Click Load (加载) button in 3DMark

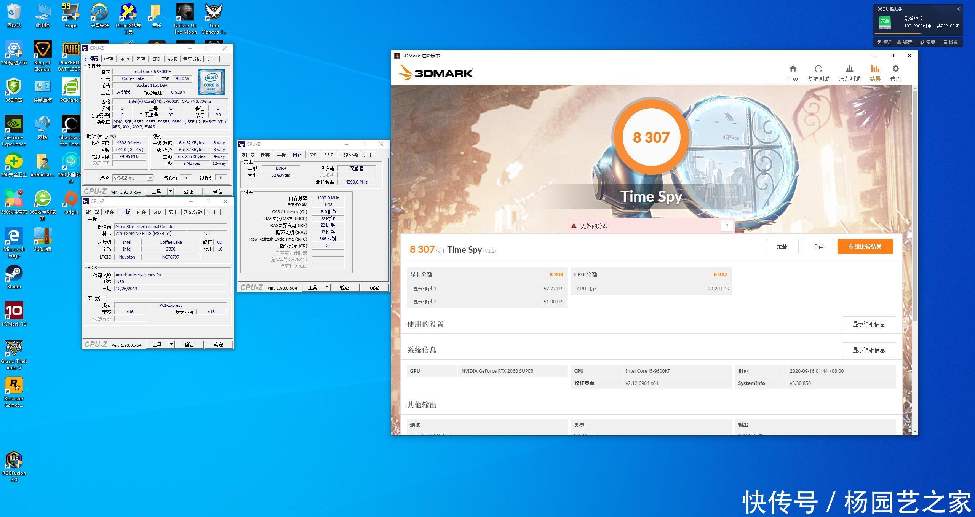(782, 246)
